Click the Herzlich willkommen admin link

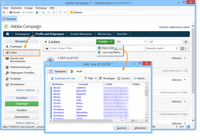174,27
